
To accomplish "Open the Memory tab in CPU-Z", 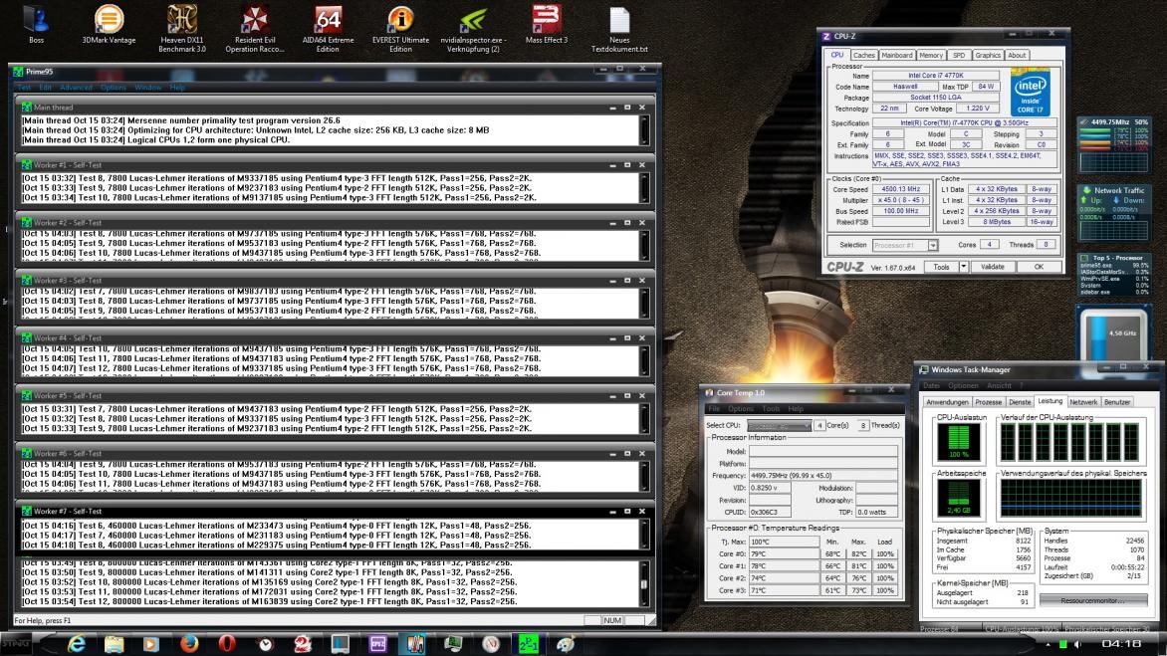I will 930,55.
